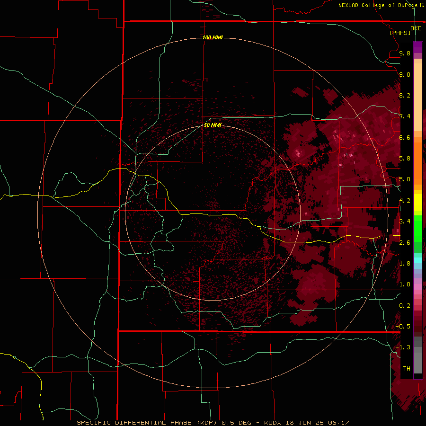
Task: Click the 1.8 scale value
Action: coord(405,264)
